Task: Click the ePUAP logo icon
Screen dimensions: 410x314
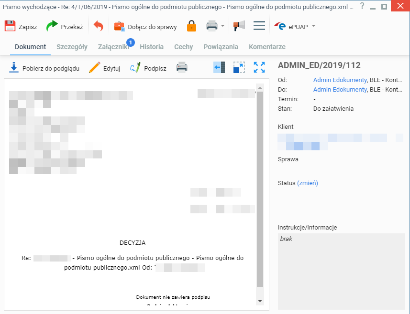Action: [x=280, y=26]
